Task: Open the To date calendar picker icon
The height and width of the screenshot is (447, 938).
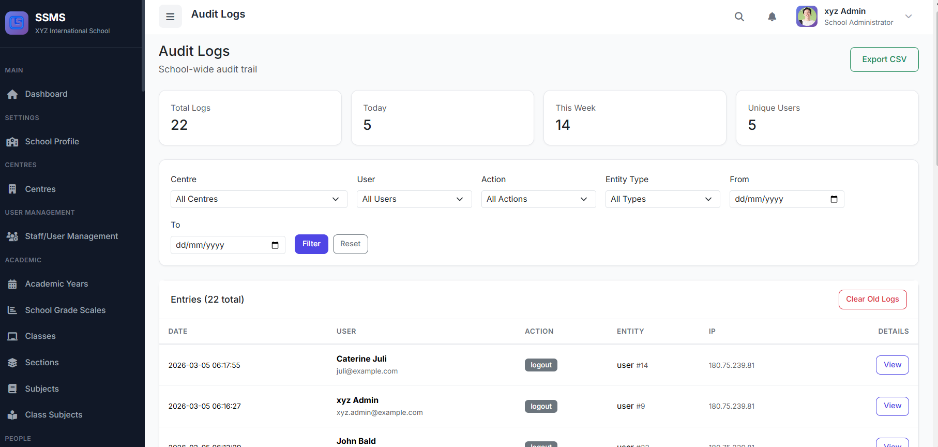Action: pos(275,245)
